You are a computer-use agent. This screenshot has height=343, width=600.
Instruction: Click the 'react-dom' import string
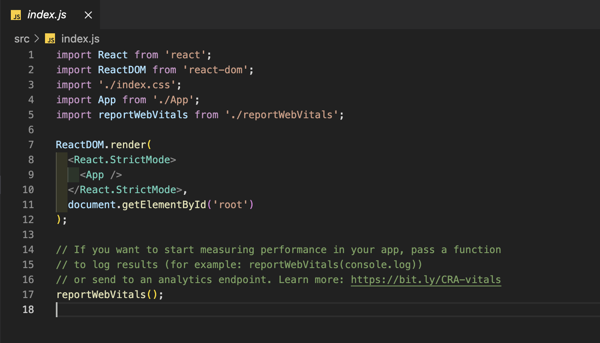[215, 70]
